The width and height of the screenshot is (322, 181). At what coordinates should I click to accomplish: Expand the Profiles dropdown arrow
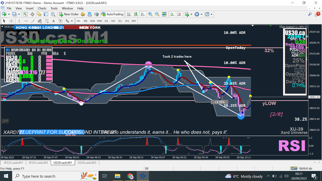click(19, 14)
